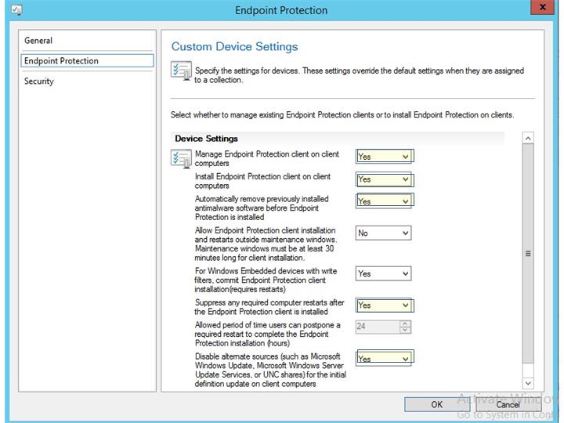The image size is (564, 423).
Task: Expand Install Endpoint Protection client dropdown
Action: (384, 179)
